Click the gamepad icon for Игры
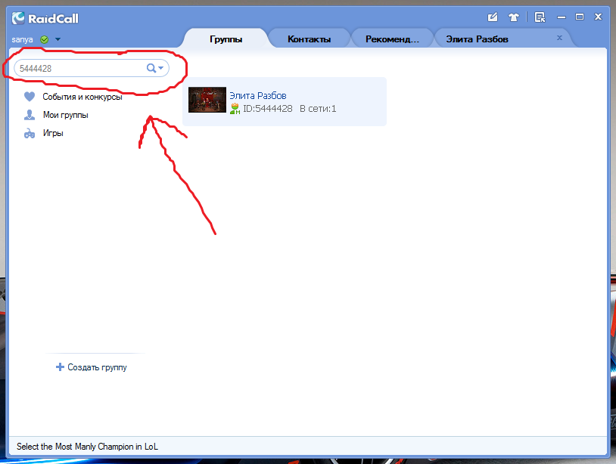 click(x=30, y=133)
